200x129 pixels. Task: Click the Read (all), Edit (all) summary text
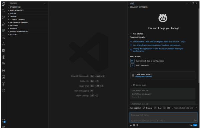[x=183, y=108]
